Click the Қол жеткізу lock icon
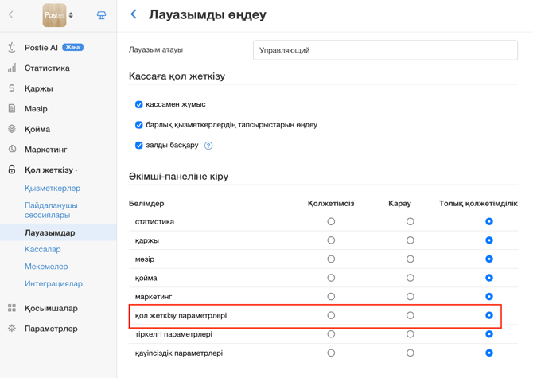The height and width of the screenshot is (378, 533). click(x=12, y=170)
